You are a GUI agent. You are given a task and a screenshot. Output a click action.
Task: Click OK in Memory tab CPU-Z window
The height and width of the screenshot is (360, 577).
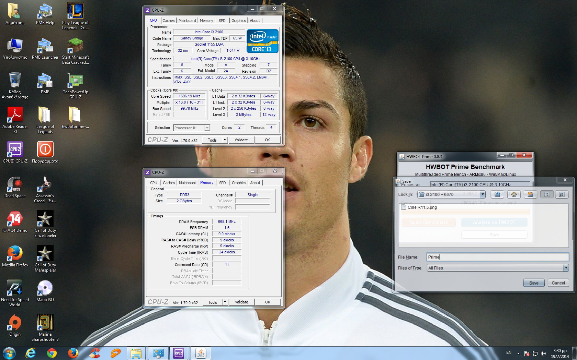pos(268,302)
